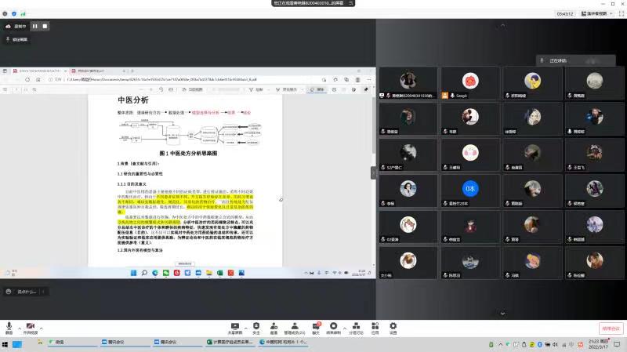Expand audio options arrow beside mute
Viewport: 627px width, 352px height.
click(x=18, y=324)
